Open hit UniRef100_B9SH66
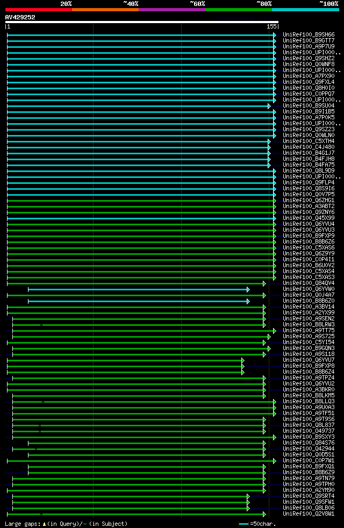This screenshot has height=528, width=344. (309, 35)
